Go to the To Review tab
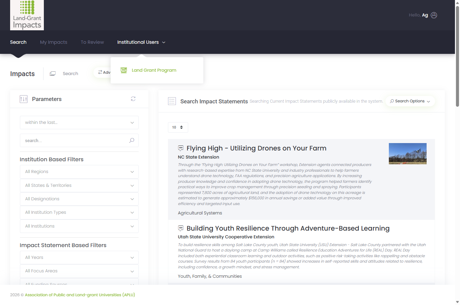This screenshot has height=305, width=460. [92, 42]
